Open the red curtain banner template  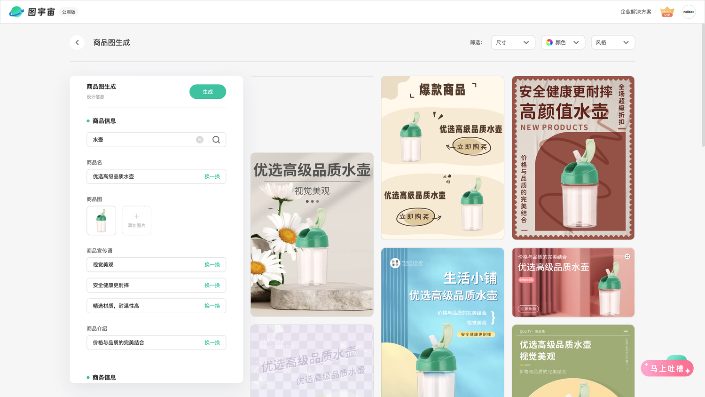(573, 283)
